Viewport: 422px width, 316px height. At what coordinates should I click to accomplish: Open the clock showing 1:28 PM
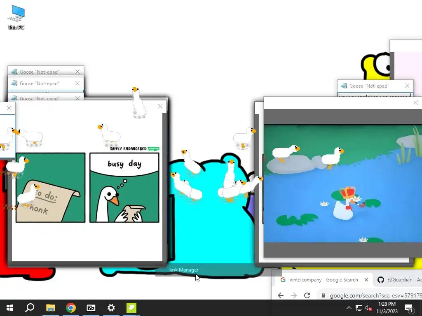coord(387,308)
